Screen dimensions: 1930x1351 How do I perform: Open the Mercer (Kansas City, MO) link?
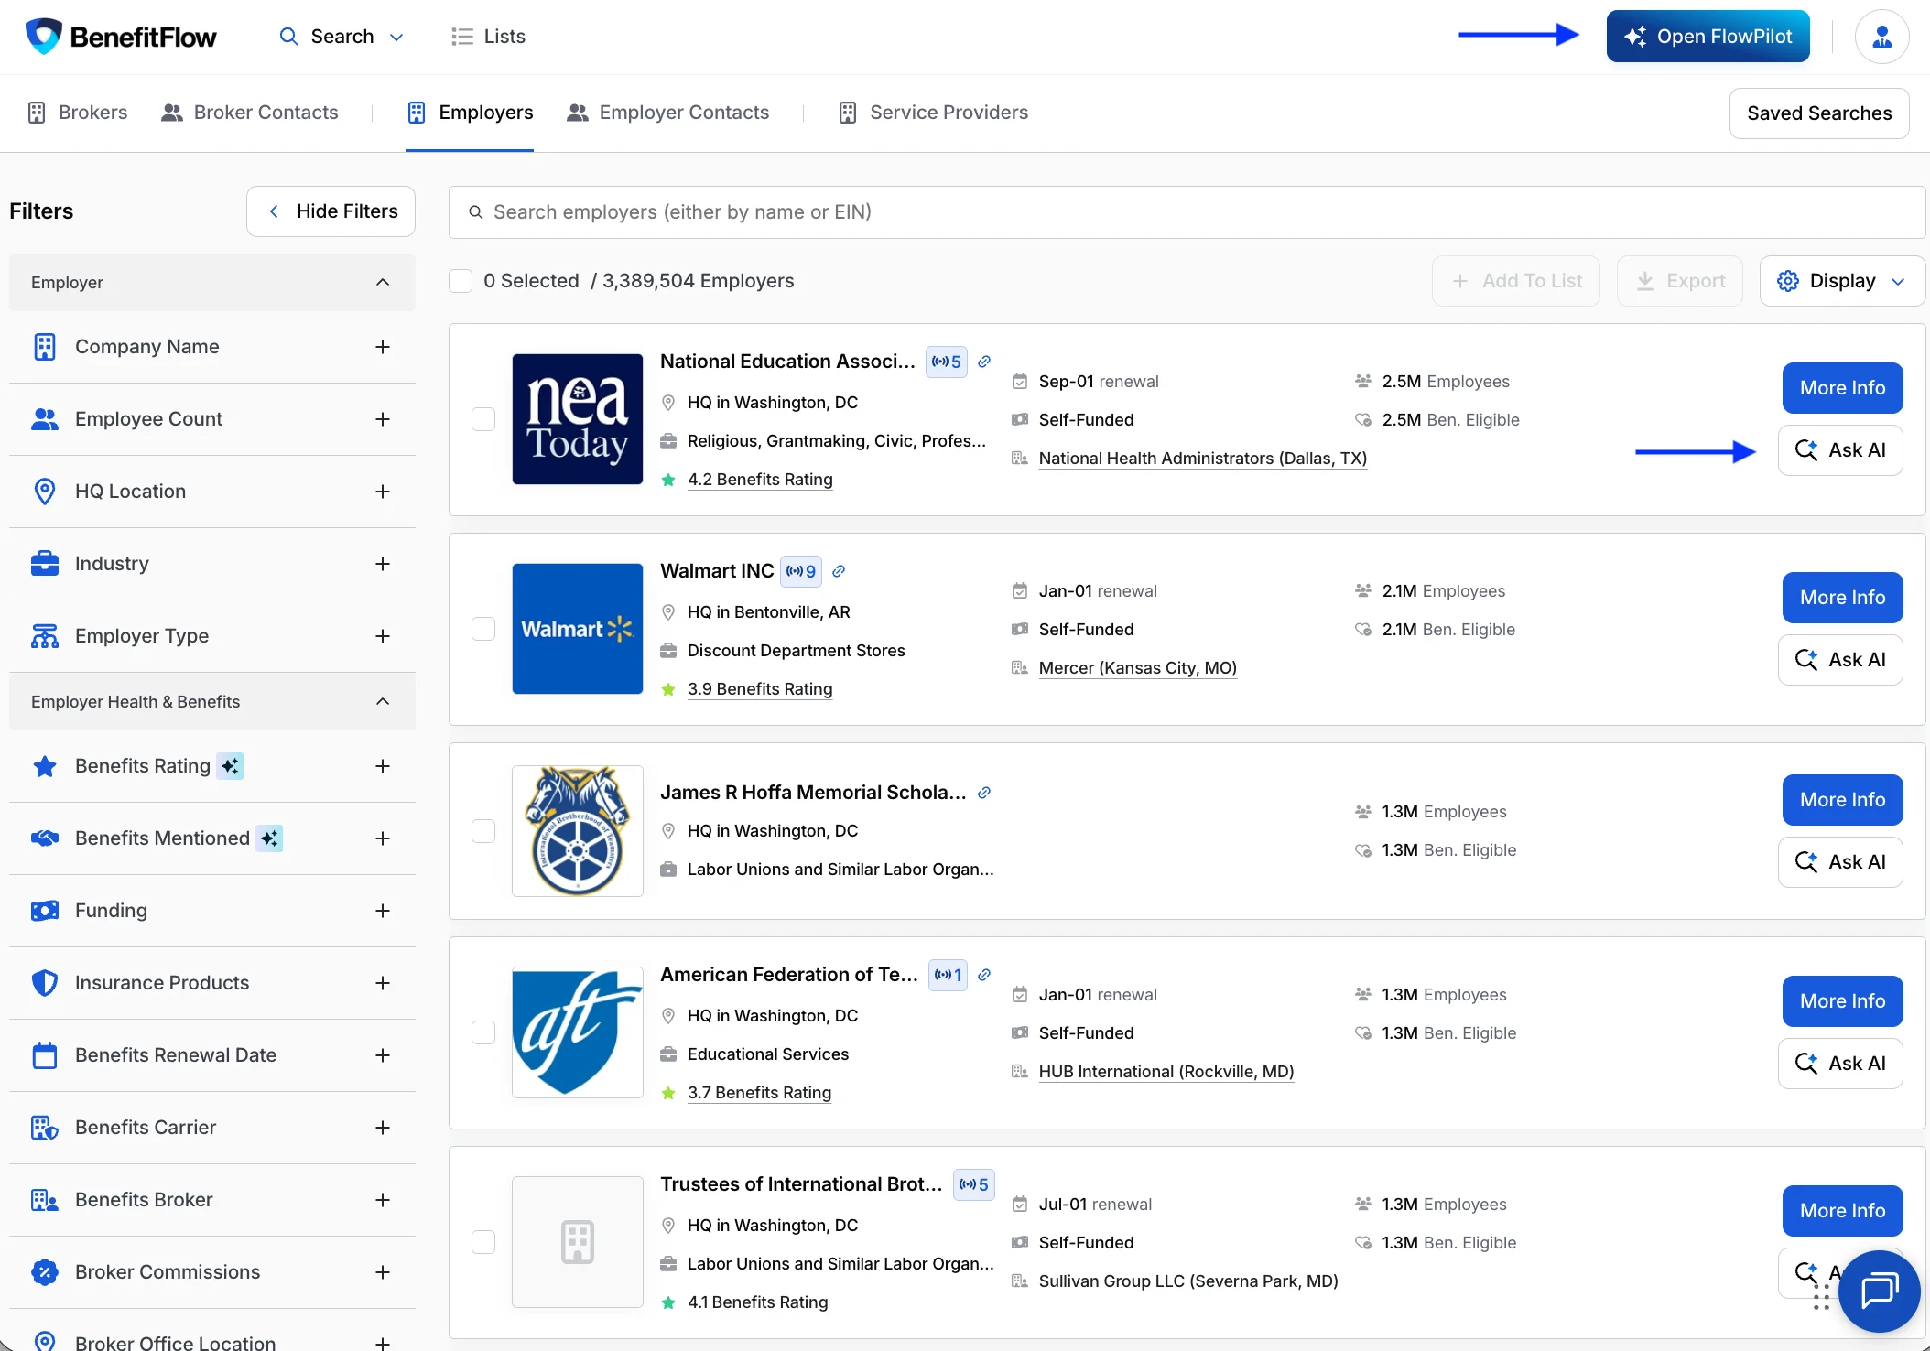click(1137, 668)
